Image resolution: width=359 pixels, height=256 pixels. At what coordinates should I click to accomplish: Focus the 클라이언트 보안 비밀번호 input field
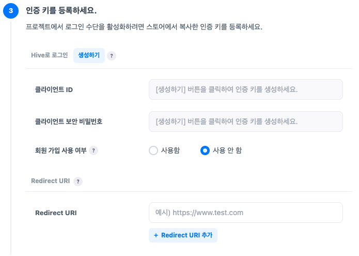(x=245, y=122)
